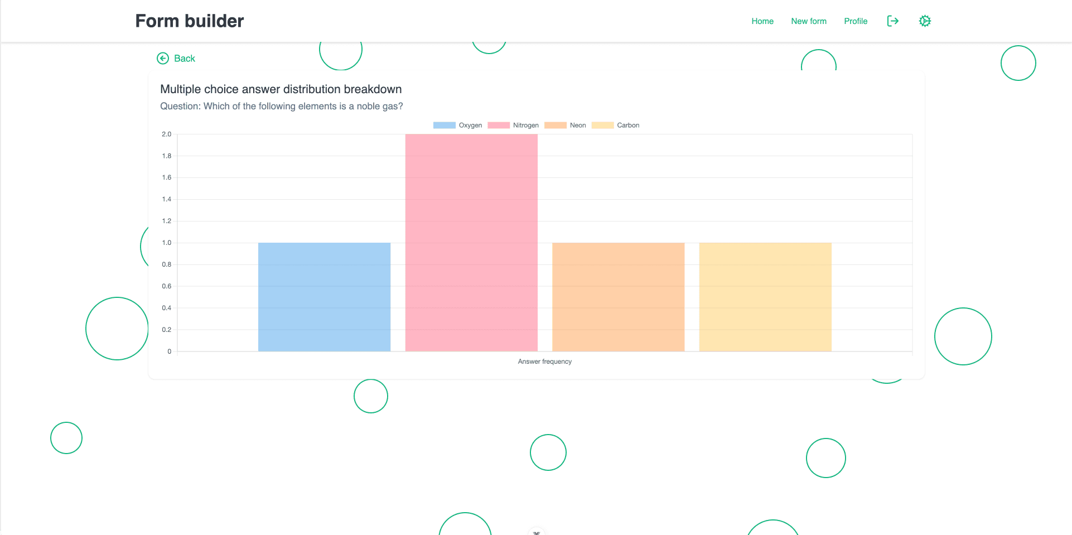Go to the Home page
1072x535 pixels.
pos(762,21)
